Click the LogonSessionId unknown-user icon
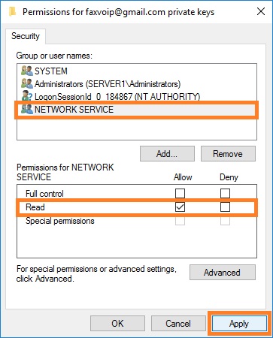The height and width of the screenshot is (338, 273). (27, 96)
